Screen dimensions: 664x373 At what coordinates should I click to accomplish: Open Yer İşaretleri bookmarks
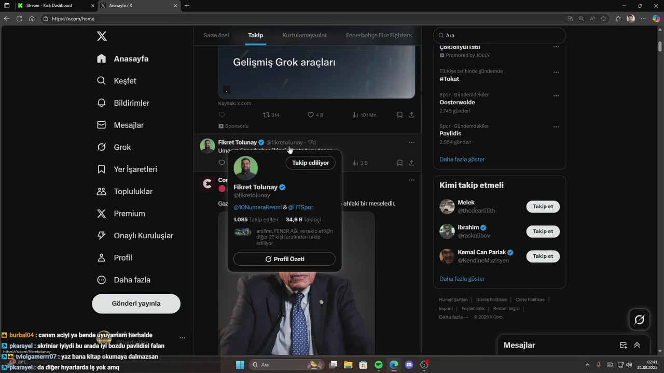coord(127,169)
